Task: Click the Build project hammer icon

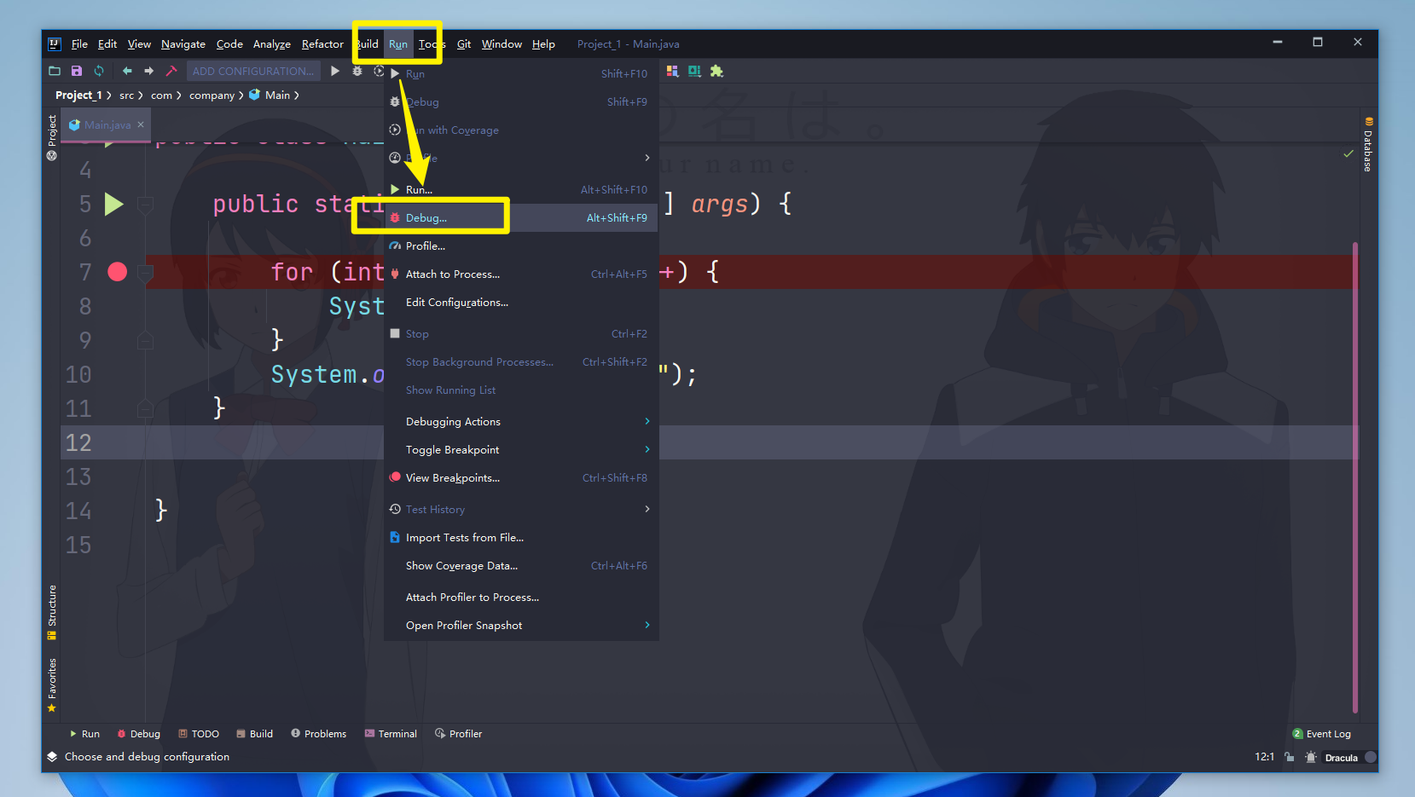Action: pyautogui.click(x=171, y=71)
